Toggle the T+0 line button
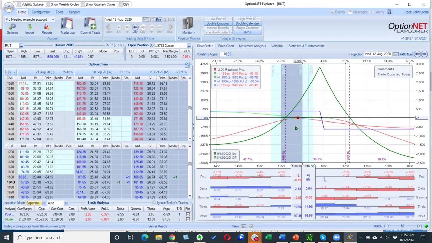The width and height of the screenshot is (432, 243). pos(402,54)
